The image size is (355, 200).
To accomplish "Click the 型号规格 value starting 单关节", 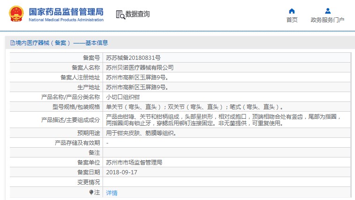I will [194, 107].
